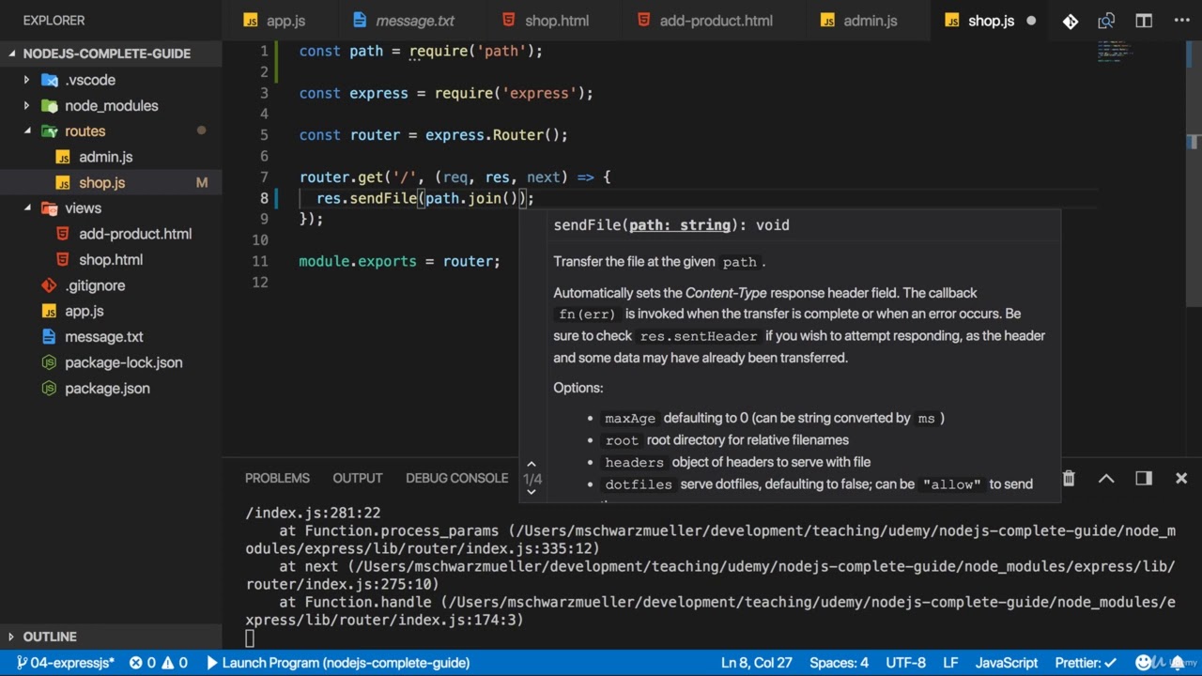Click the Ln 8, Col 27 indicator

(757, 663)
